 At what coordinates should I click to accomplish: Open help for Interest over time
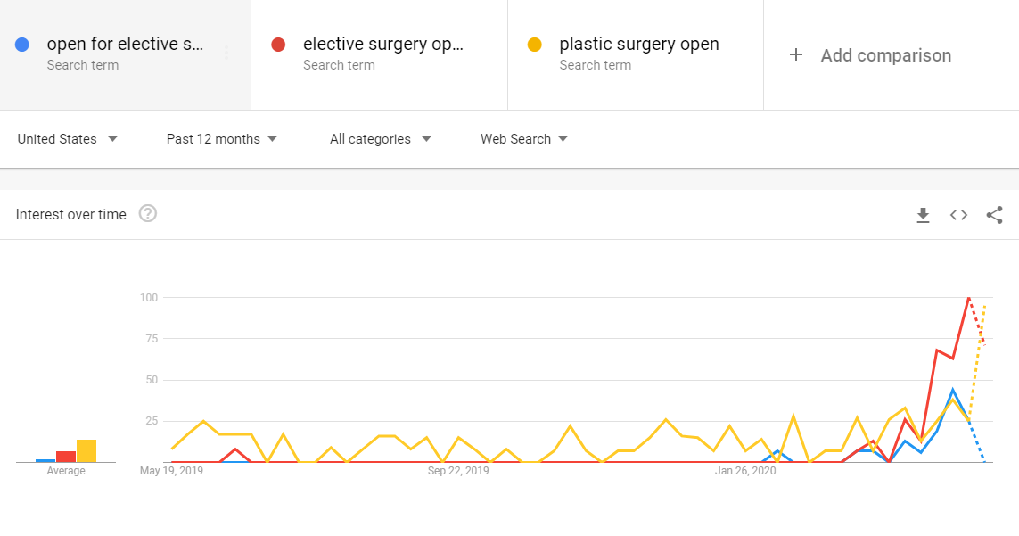point(147,213)
